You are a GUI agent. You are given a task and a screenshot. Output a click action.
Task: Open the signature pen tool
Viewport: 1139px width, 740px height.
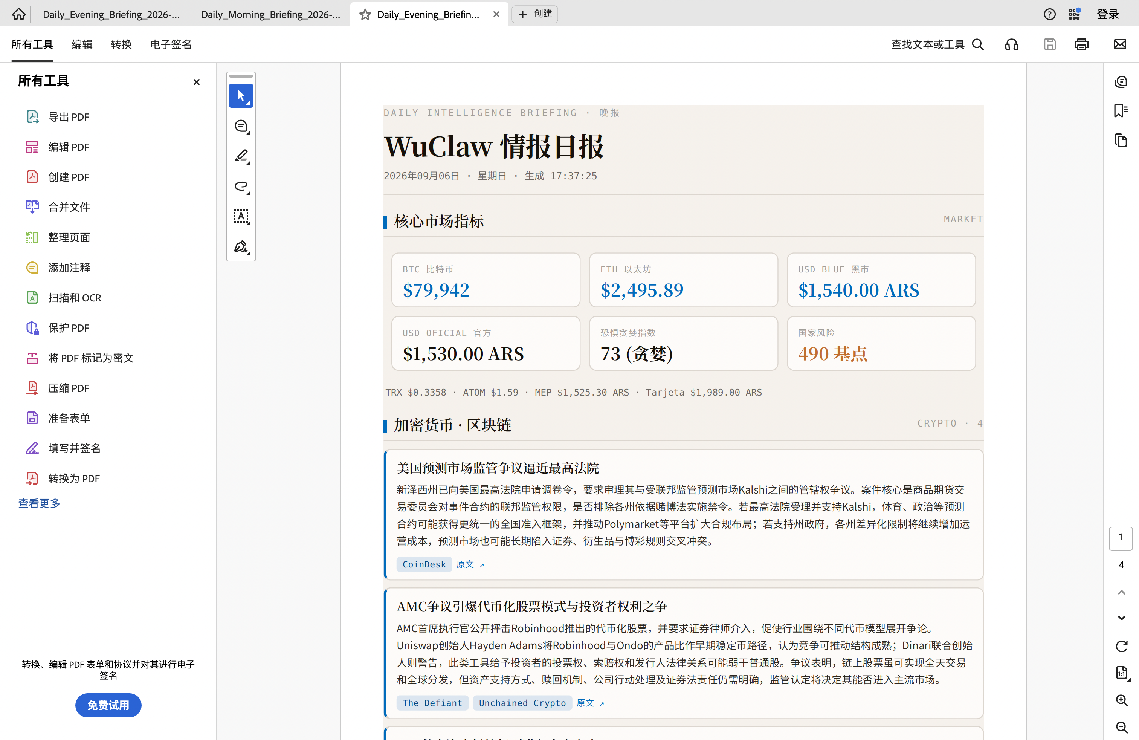(x=241, y=247)
